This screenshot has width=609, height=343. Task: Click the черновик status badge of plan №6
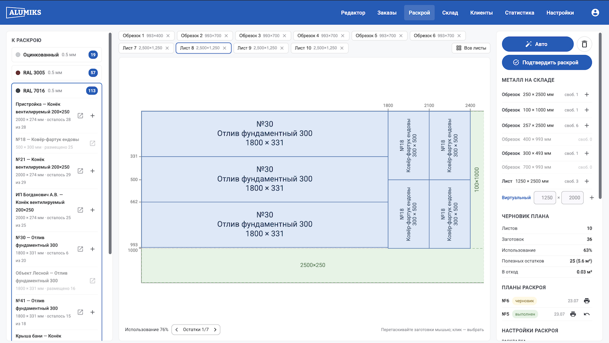pyautogui.click(x=525, y=301)
